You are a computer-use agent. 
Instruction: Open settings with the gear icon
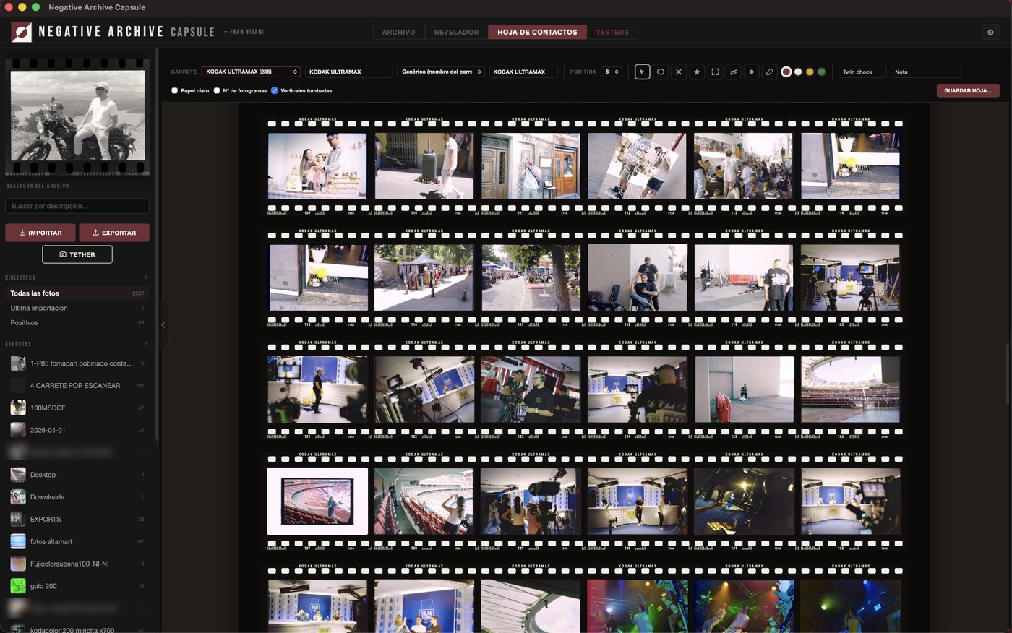(990, 32)
